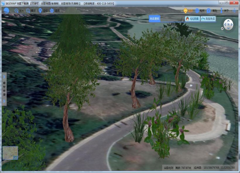Open the 定位 location pin tool
Screen dimensions: 240x173
point(43,11)
